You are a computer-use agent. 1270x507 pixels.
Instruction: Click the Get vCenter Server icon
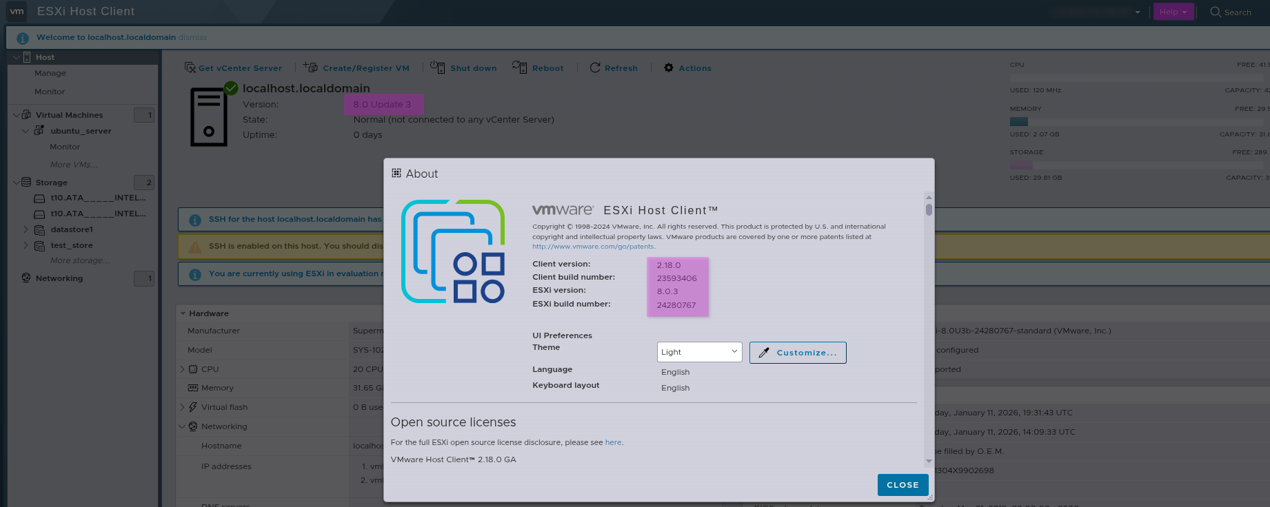coord(190,68)
